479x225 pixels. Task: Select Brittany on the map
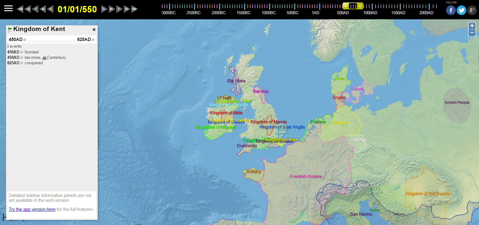coord(254,172)
